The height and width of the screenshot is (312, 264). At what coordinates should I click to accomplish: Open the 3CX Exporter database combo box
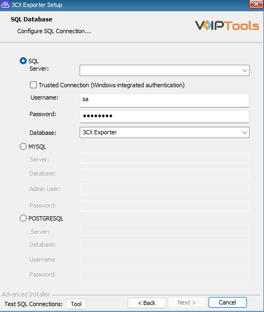pos(165,133)
